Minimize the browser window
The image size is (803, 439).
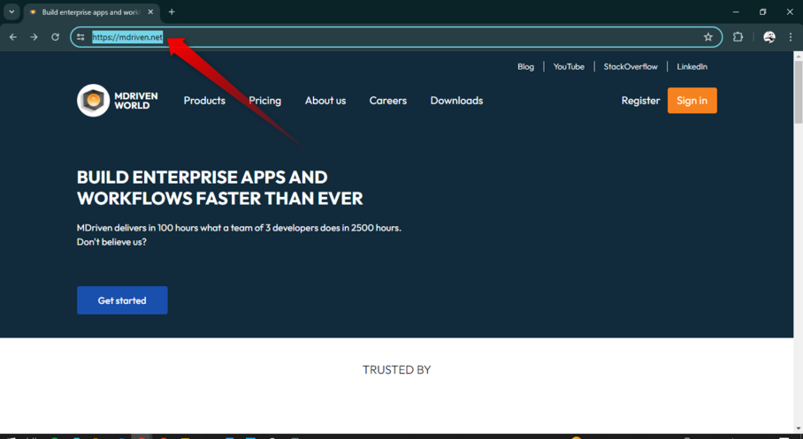(x=736, y=11)
